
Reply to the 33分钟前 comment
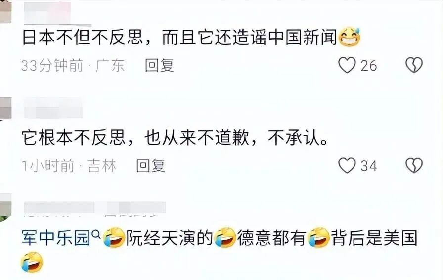[x=159, y=66]
